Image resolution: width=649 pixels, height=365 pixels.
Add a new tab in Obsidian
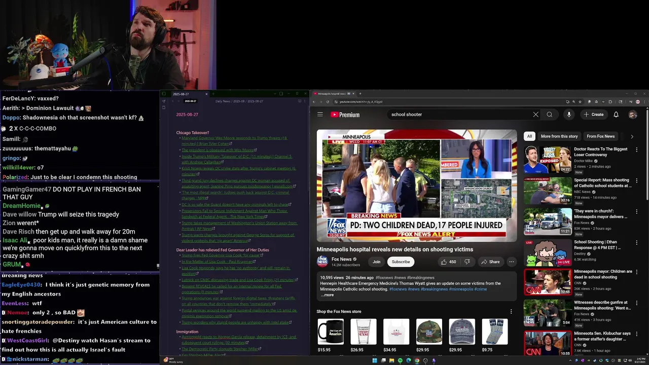(213, 94)
